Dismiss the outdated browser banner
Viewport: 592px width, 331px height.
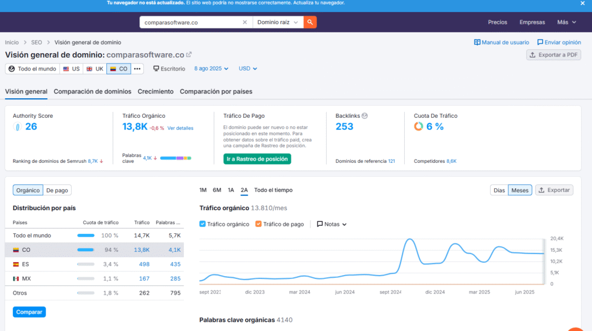[x=583, y=3]
